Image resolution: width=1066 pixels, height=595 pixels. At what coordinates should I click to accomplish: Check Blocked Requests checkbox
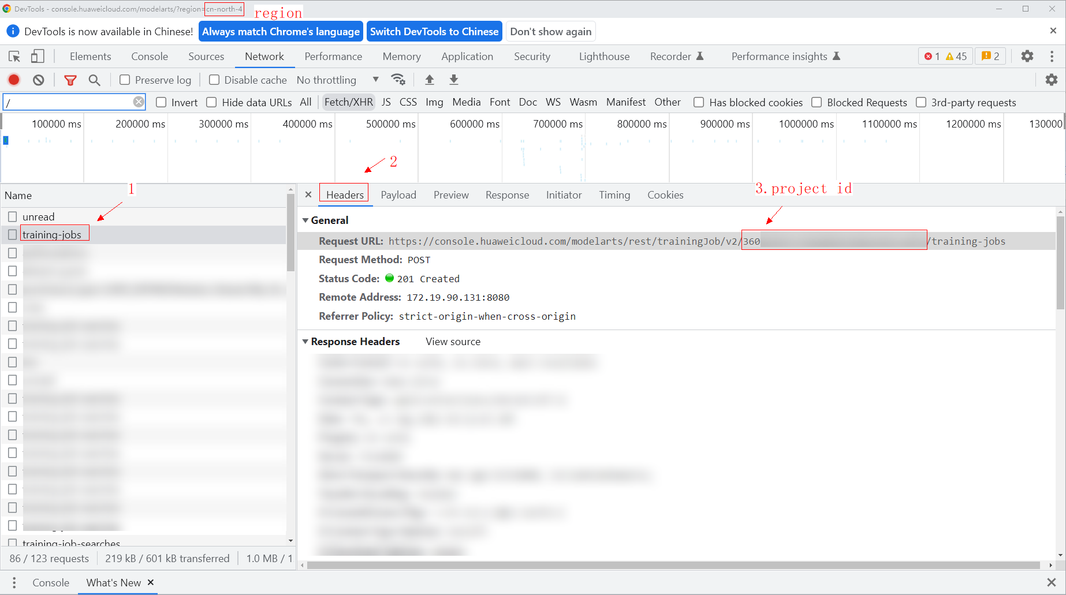tap(817, 102)
